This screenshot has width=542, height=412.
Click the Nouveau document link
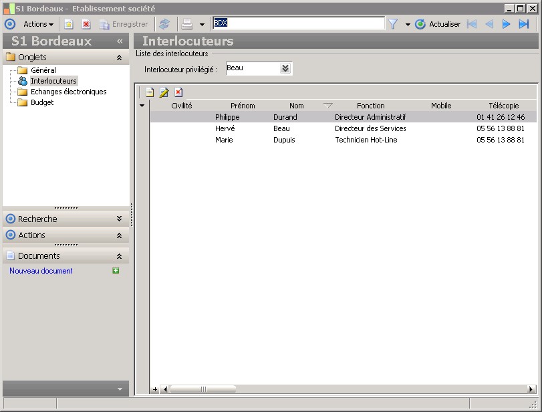click(x=41, y=271)
